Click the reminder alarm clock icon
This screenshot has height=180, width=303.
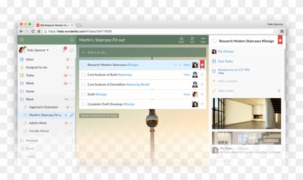click(x=214, y=71)
